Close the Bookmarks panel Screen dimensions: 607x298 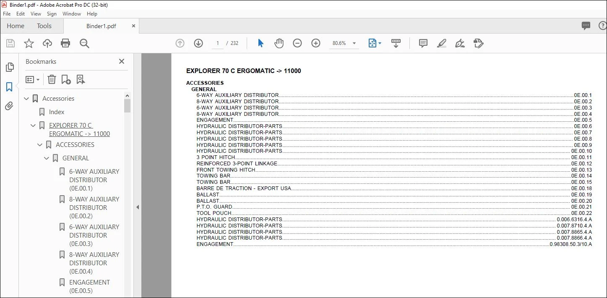tap(122, 61)
